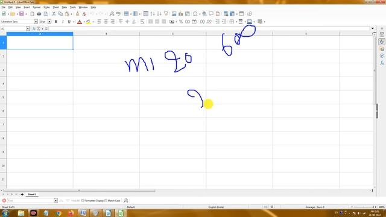Open Firefox from the Windows taskbar
Image resolution: width=386 pixels, height=217 pixels.
tap(71, 213)
